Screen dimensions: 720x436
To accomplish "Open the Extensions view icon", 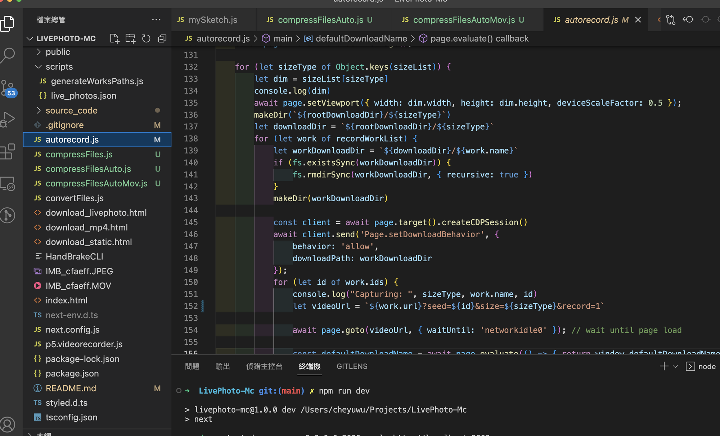I will click(8, 151).
